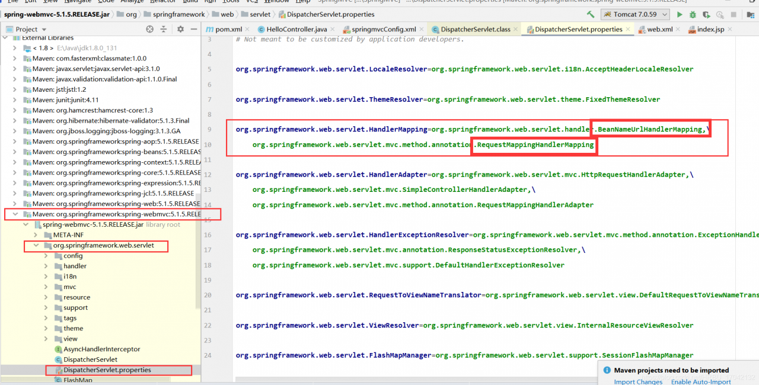
Task: Run the Tomcat 7.0.59 configuration
Action: pyautogui.click(x=680, y=14)
